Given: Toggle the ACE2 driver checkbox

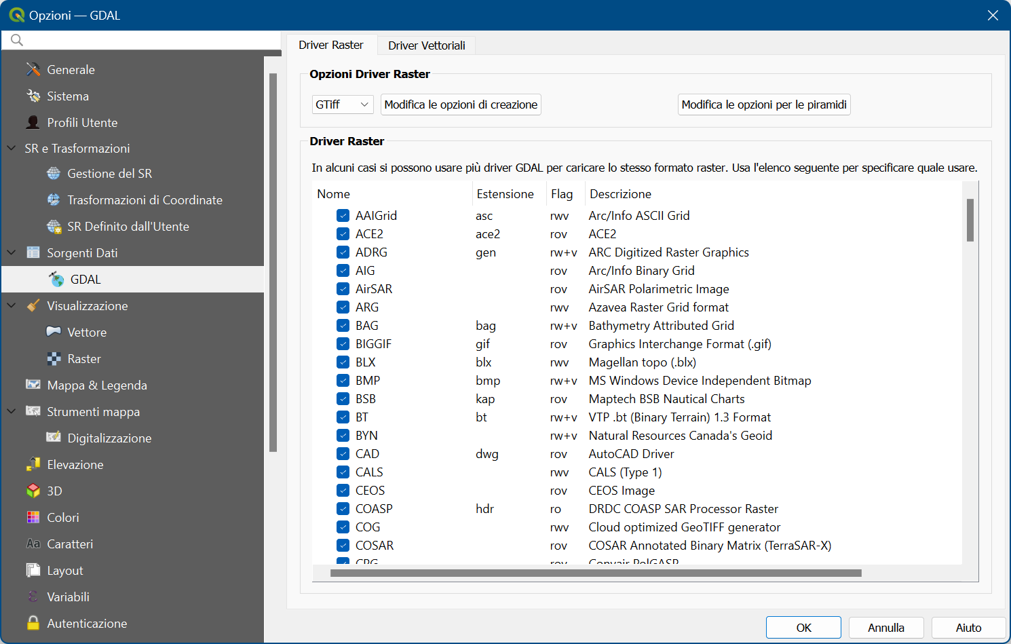Looking at the screenshot, I should pos(343,233).
